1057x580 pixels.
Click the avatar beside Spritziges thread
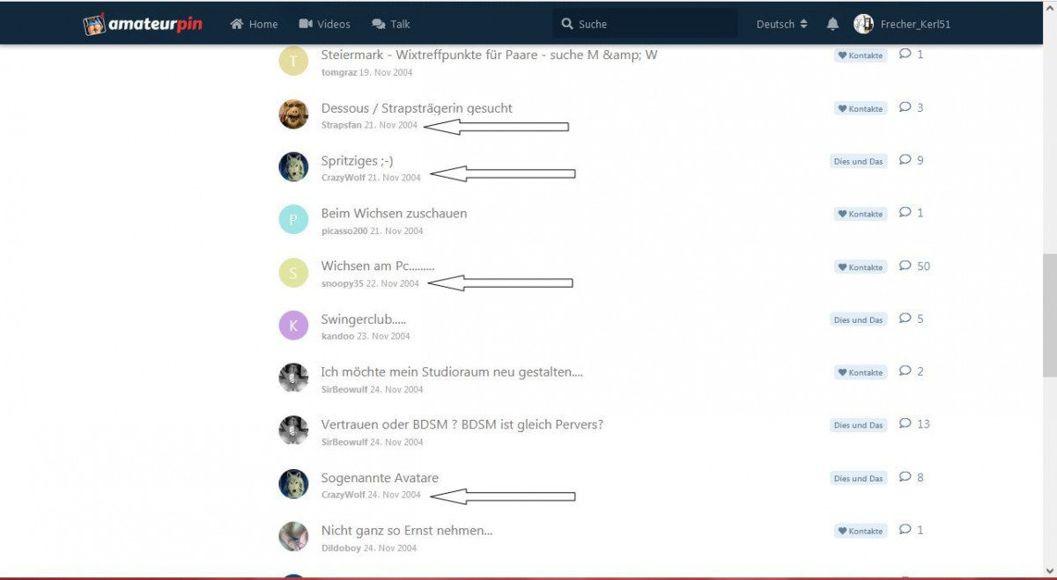coord(293,167)
